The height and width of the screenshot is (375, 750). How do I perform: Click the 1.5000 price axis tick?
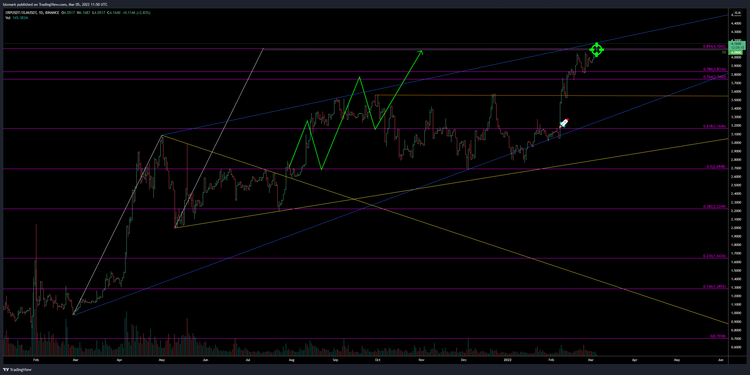pos(736,270)
